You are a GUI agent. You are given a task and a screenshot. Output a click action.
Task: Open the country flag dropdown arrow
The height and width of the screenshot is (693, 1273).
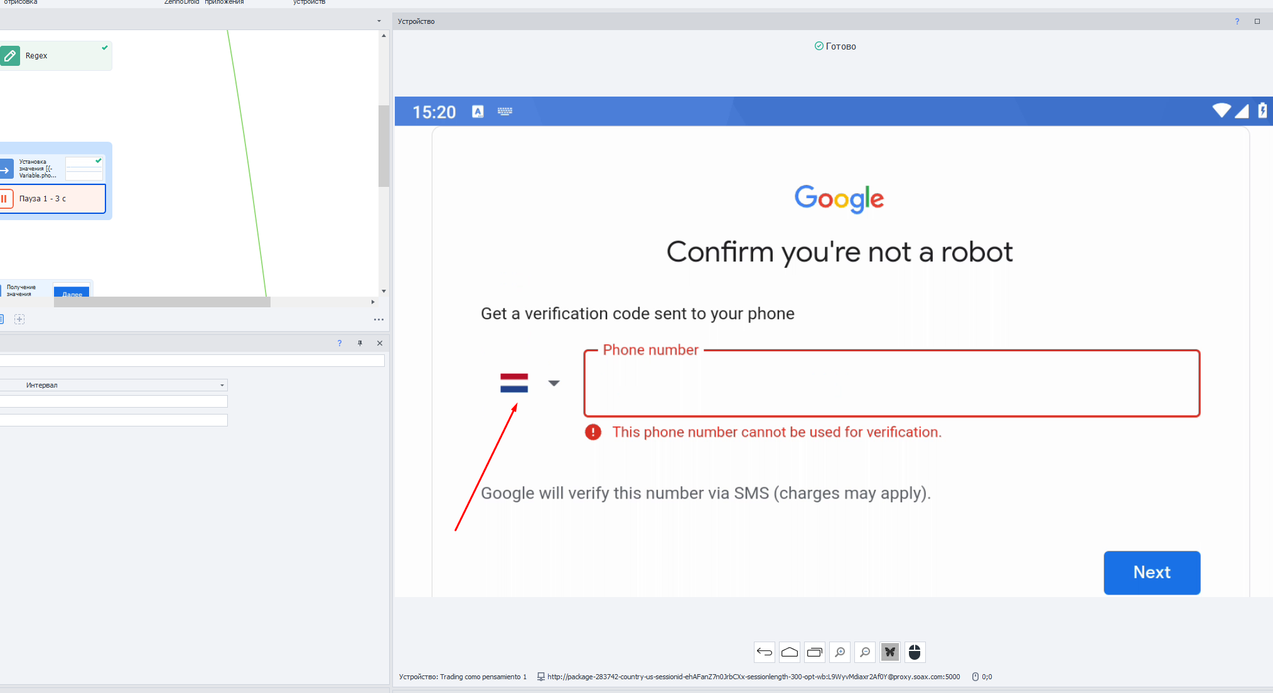tap(553, 383)
